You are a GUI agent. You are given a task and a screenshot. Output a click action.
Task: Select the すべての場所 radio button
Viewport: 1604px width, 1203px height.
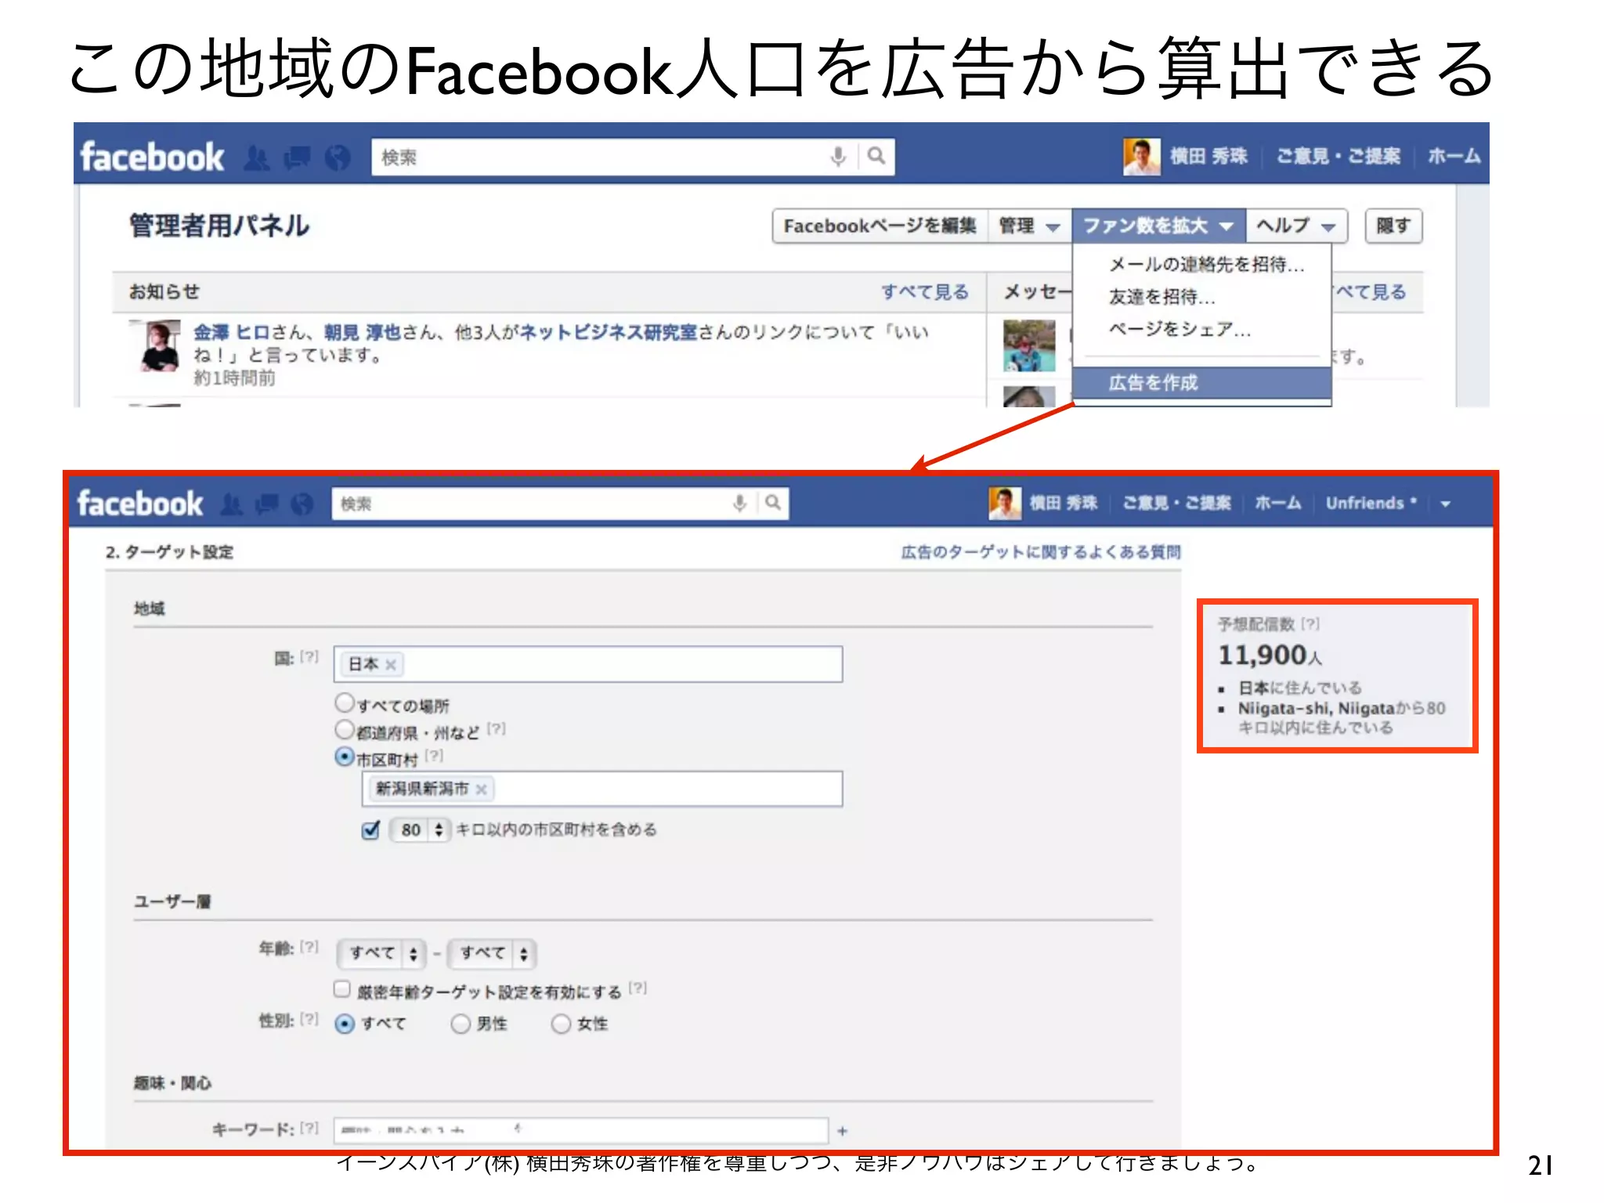344,702
